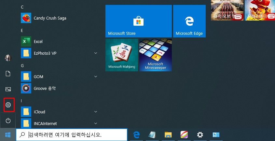Screen dimensions: 275x141
Task: Click the taskbar search input field
Action: [x=72, y=135]
